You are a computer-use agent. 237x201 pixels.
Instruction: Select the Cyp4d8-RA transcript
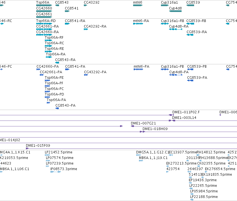(176, 29)
